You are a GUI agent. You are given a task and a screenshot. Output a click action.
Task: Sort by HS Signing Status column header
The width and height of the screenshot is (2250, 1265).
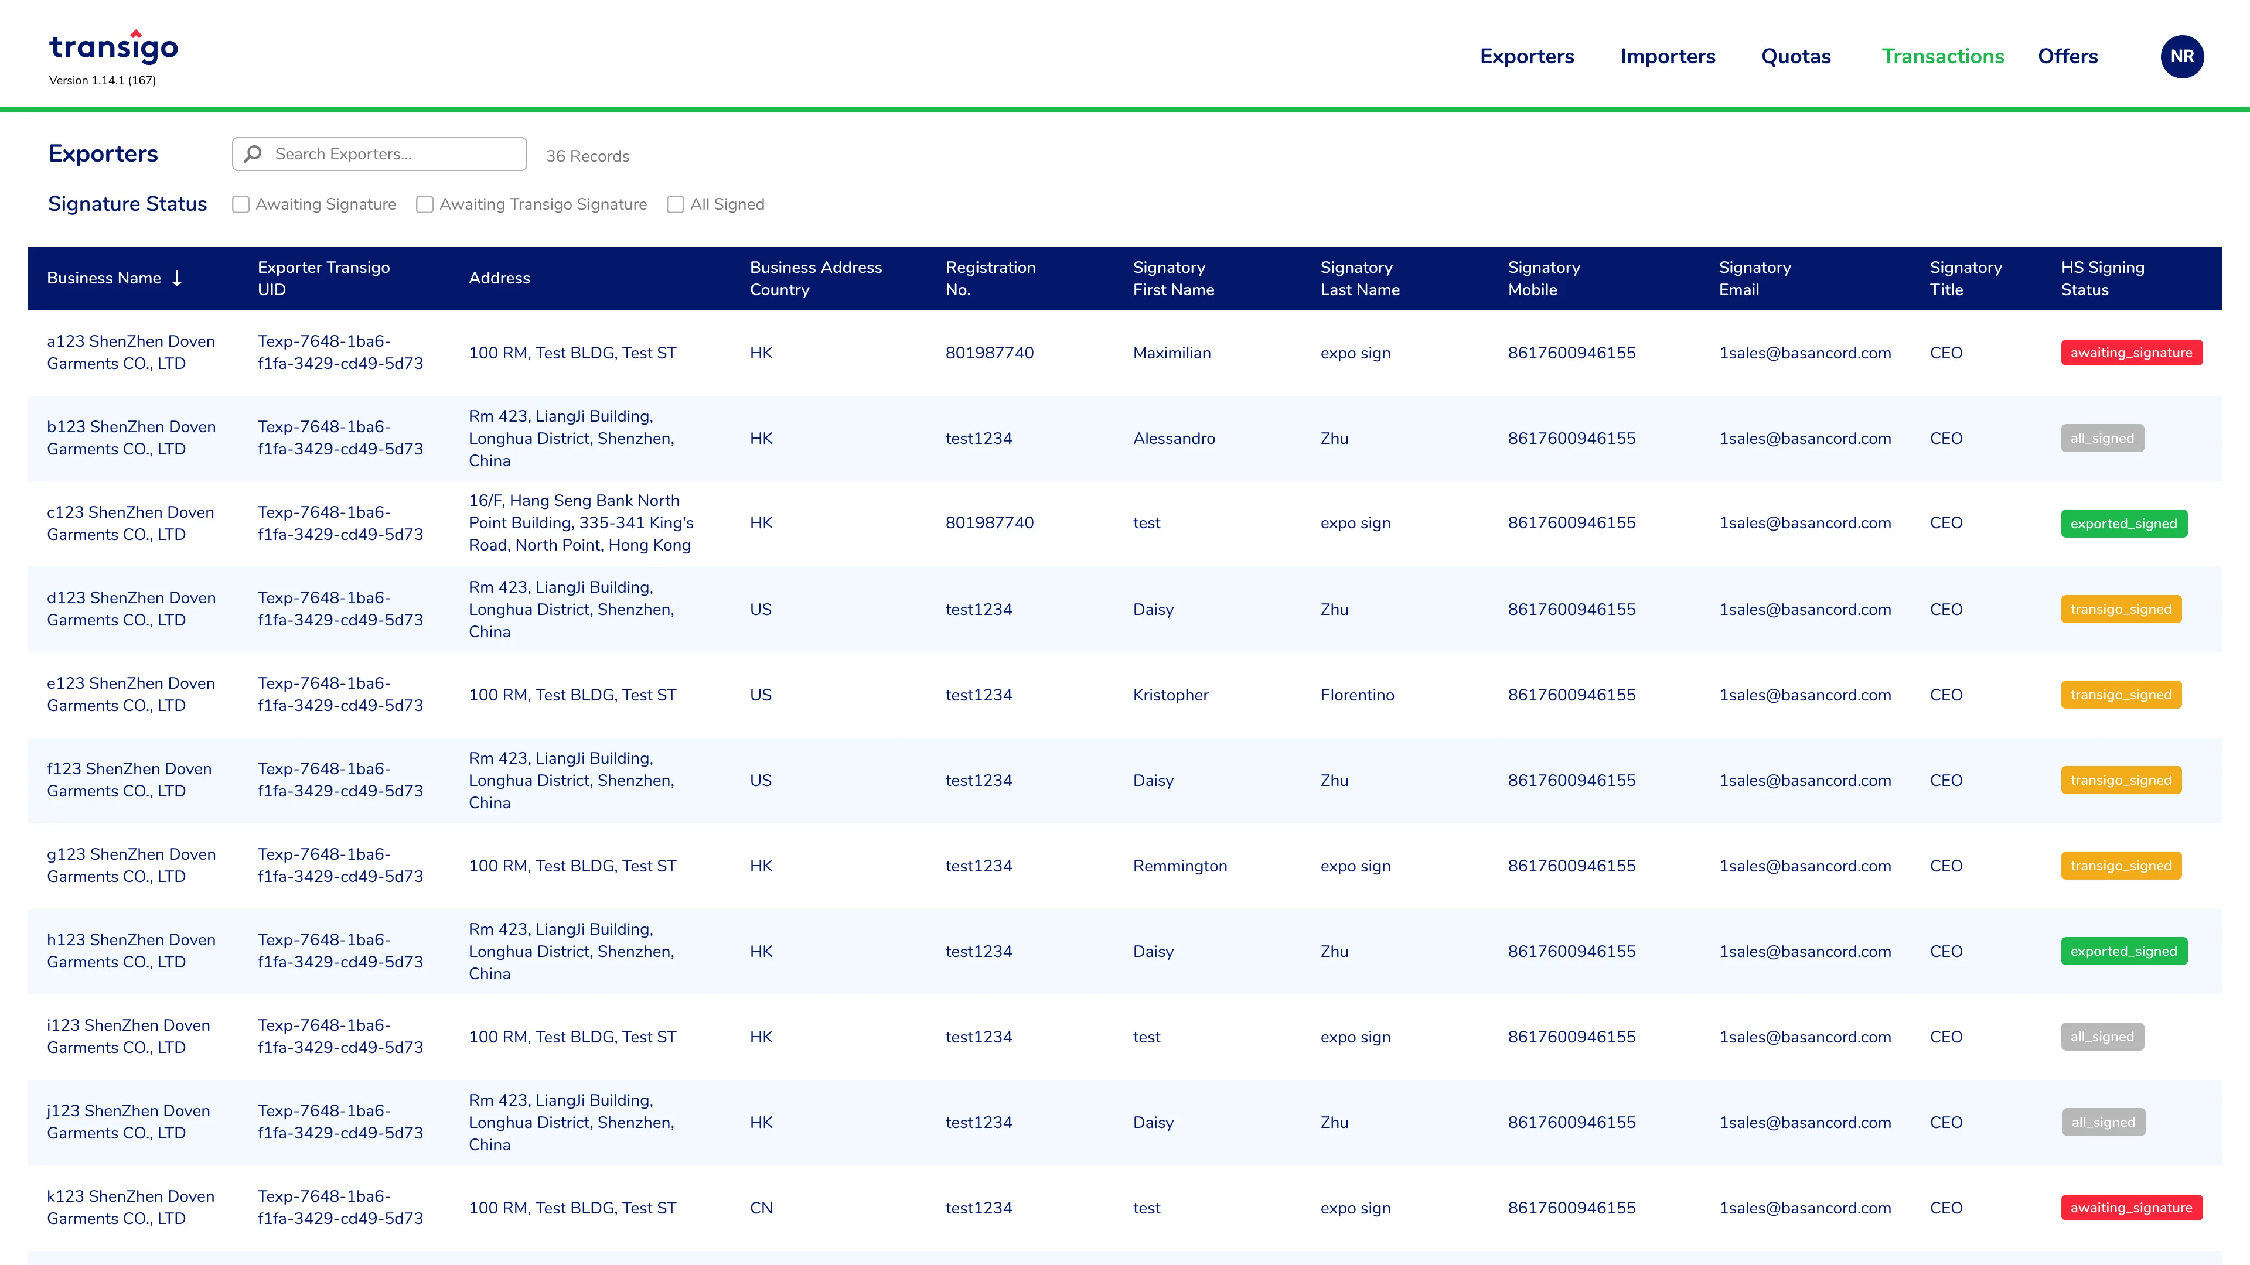2102,279
